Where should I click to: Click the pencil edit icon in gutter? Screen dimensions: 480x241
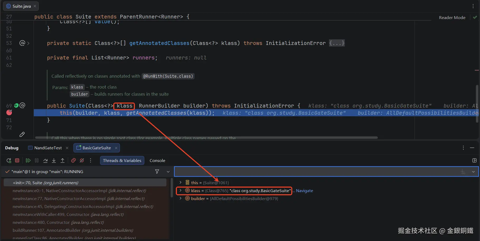coord(22,135)
